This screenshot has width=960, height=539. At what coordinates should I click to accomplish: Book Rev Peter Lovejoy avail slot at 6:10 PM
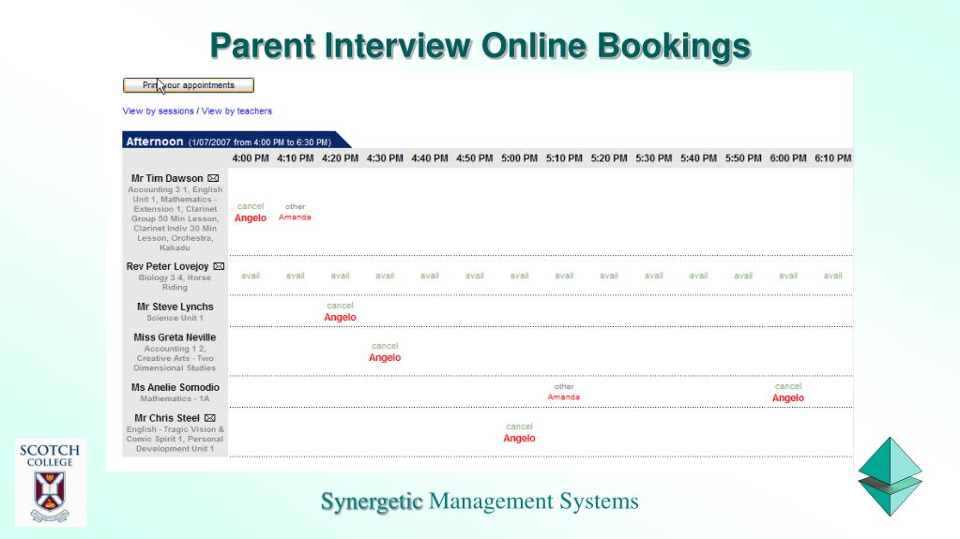[832, 276]
